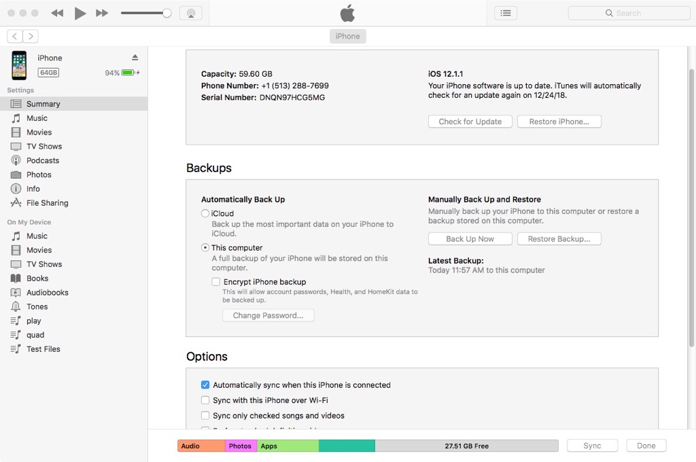Image resolution: width=696 pixels, height=462 pixels.
Task: Eject the iPhone using eject icon
Action: pyautogui.click(x=135, y=58)
